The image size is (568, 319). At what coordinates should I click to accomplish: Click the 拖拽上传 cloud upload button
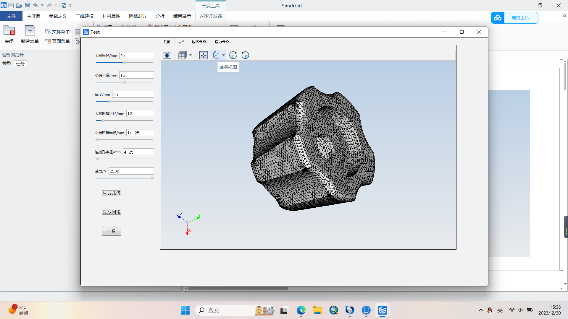coord(515,18)
